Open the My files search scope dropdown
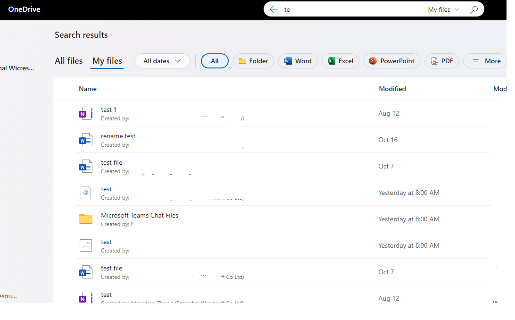Viewport: 515px width, 320px height. point(443,9)
